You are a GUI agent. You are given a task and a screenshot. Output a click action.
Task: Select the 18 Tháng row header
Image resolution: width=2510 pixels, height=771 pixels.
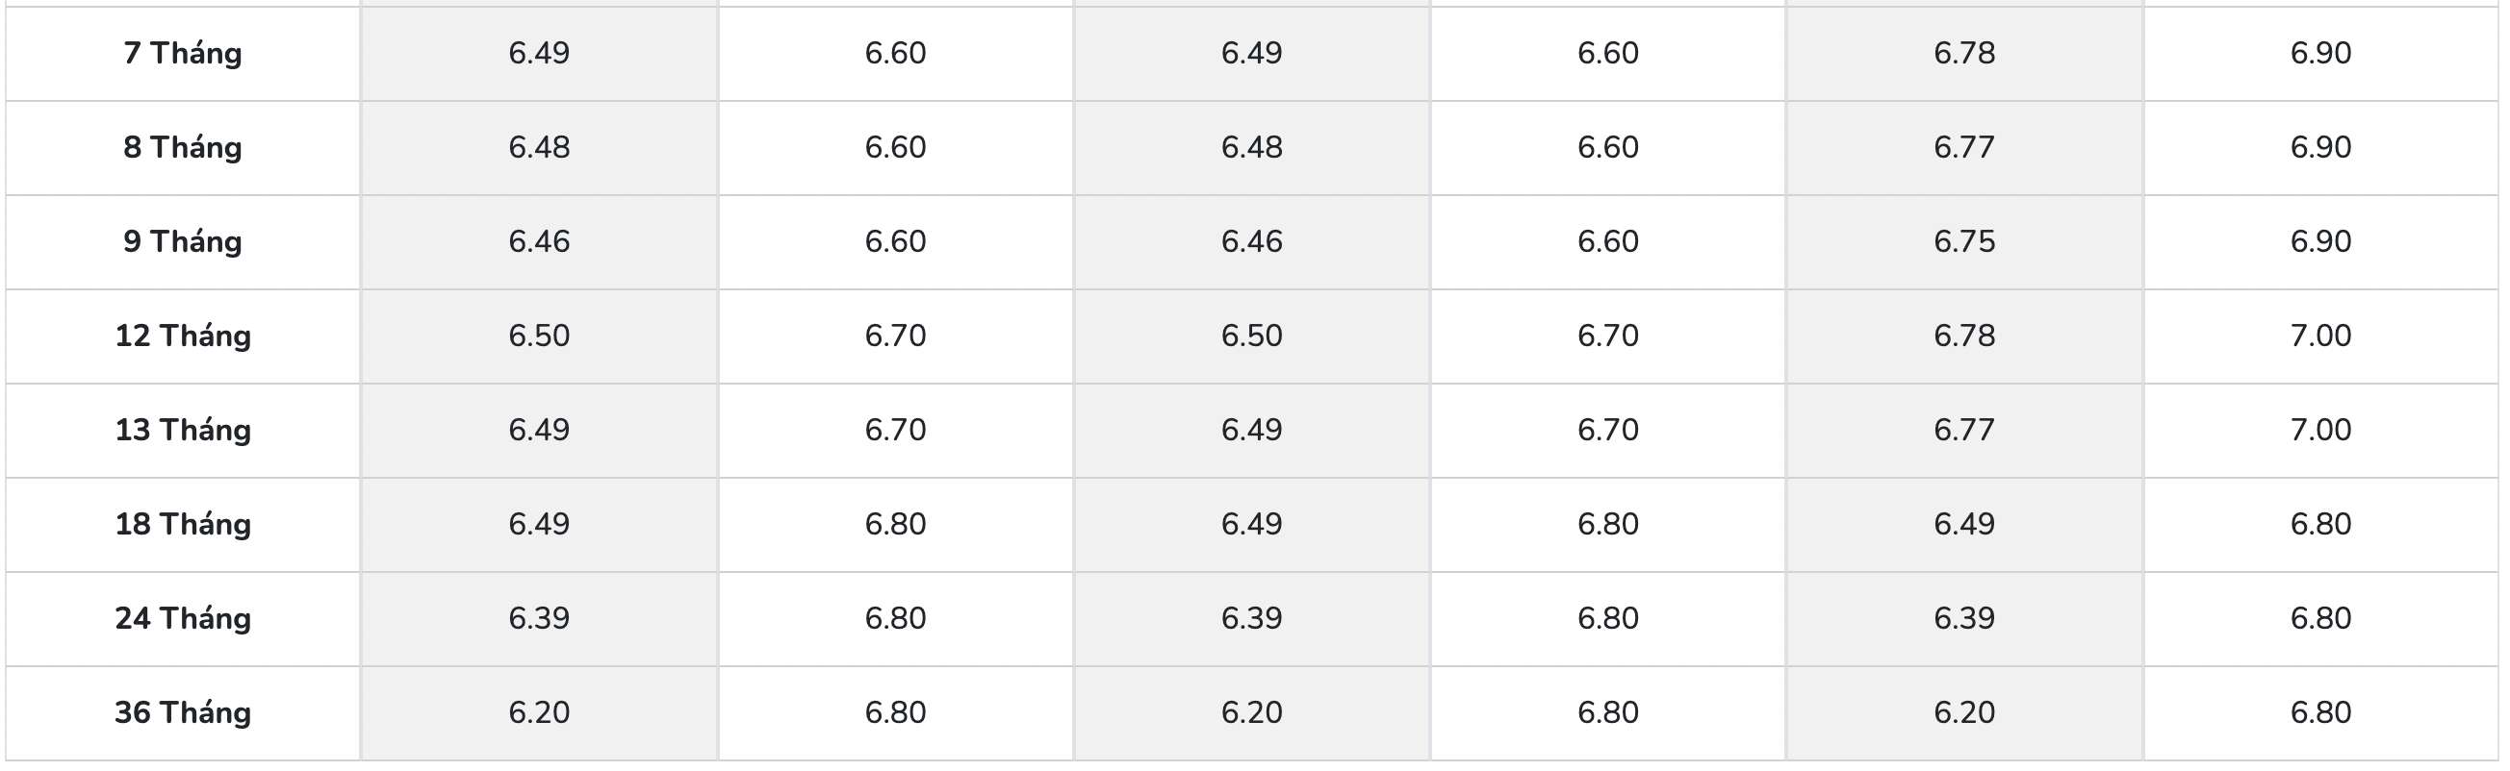click(182, 525)
